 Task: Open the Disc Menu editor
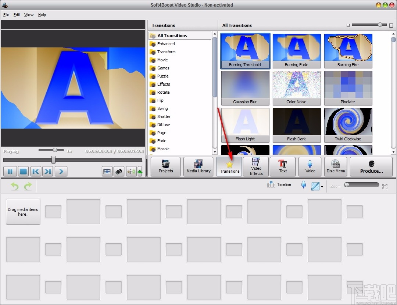click(x=335, y=167)
